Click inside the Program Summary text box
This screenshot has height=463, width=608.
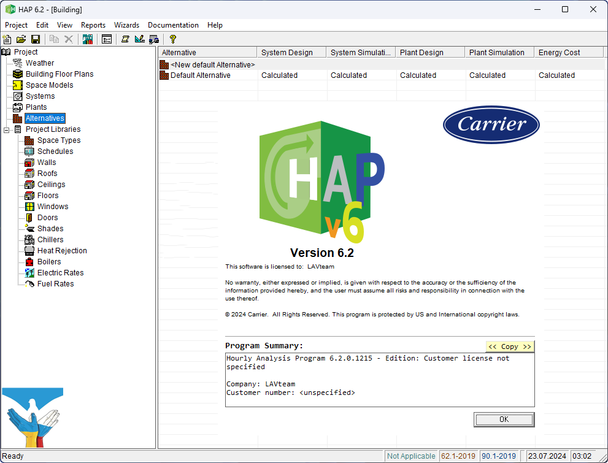(380, 380)
